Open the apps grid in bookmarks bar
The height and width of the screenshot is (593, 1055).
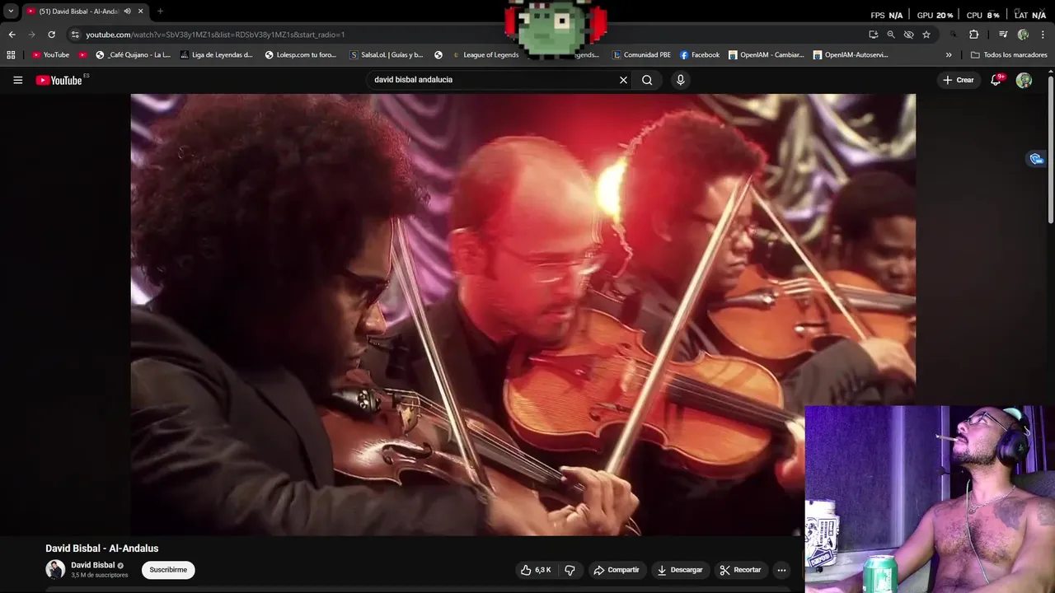pos(11,55)
